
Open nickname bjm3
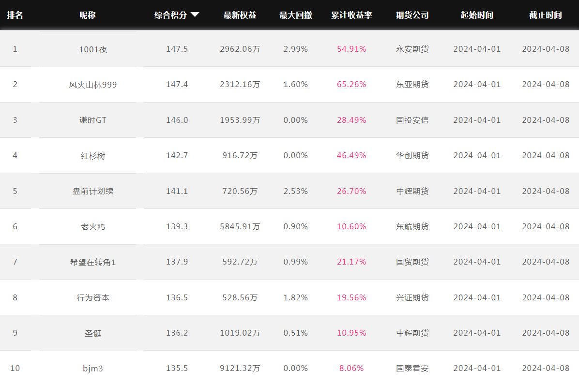(x=93, y=369)
